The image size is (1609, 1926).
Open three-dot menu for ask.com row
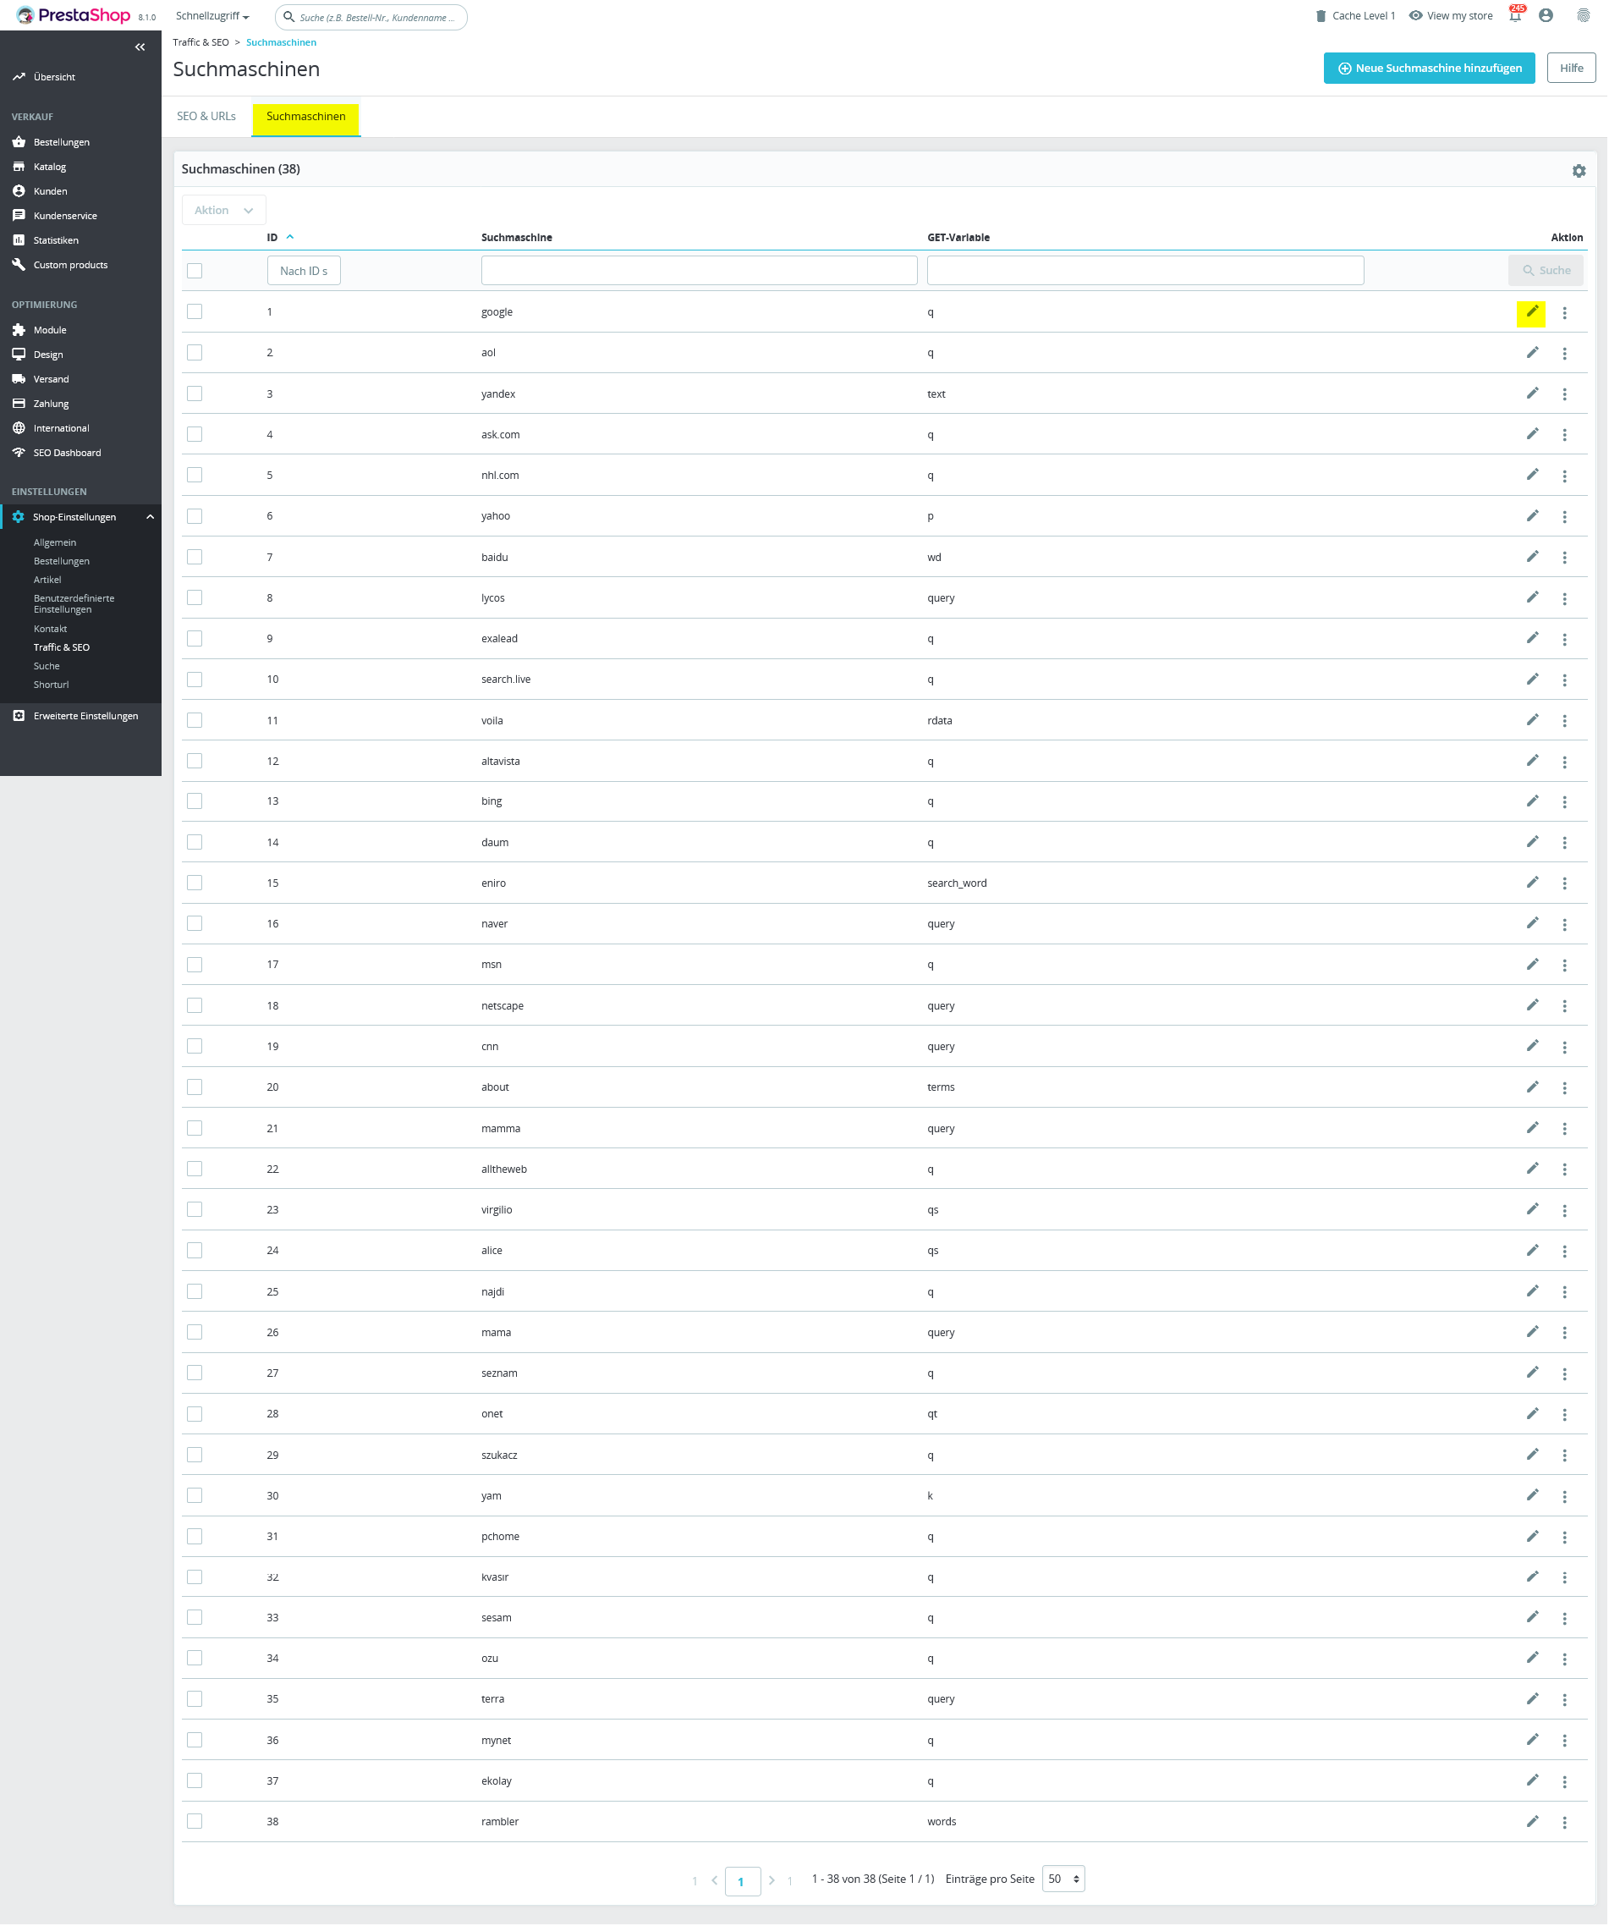click(1566, 436)
